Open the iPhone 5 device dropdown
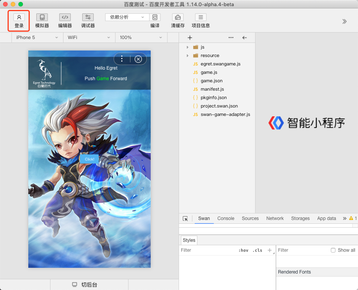Screen dimensions: 358x290 pos(37,37)
